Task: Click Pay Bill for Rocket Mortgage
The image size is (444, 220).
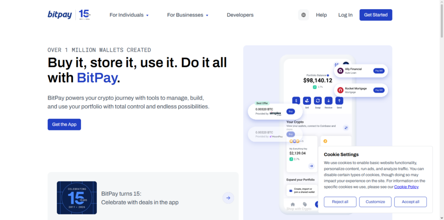Action: tap(379, 90)
